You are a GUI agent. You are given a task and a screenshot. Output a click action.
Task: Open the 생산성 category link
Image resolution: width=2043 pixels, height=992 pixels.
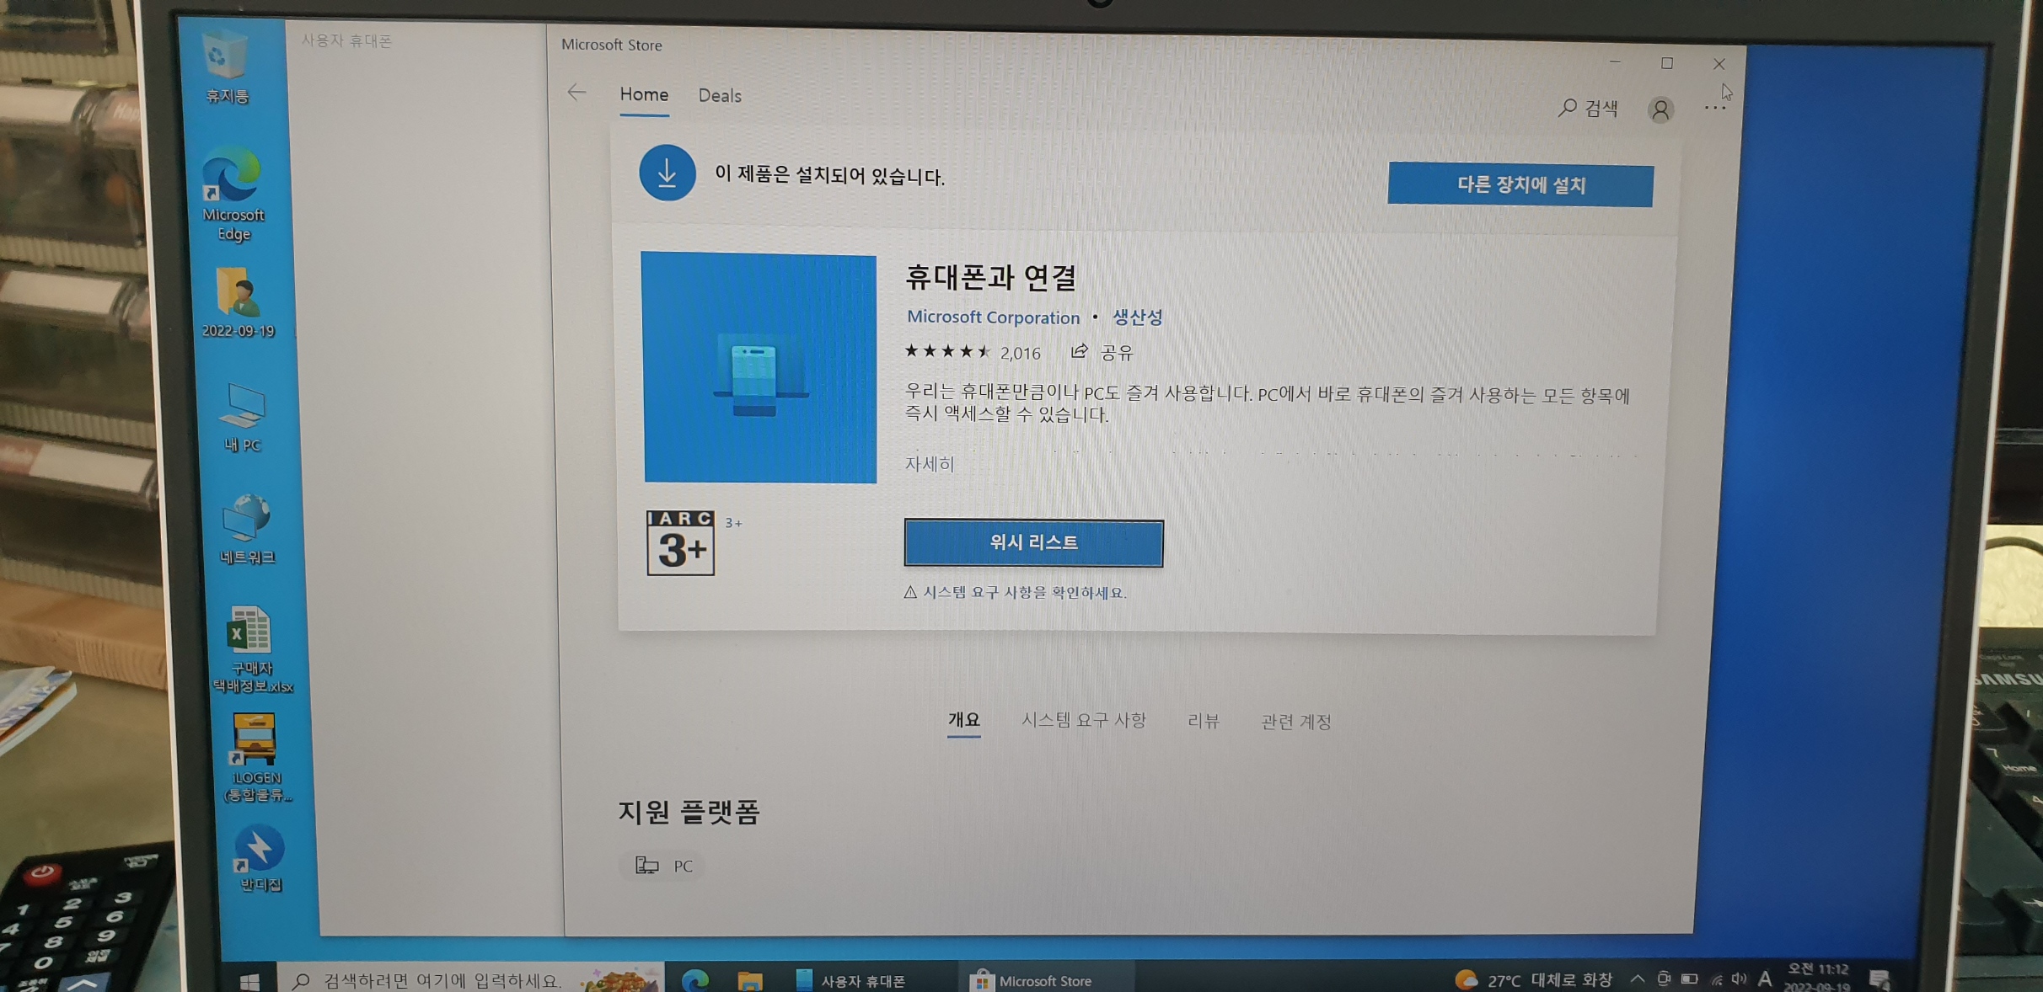(1137, 317)
